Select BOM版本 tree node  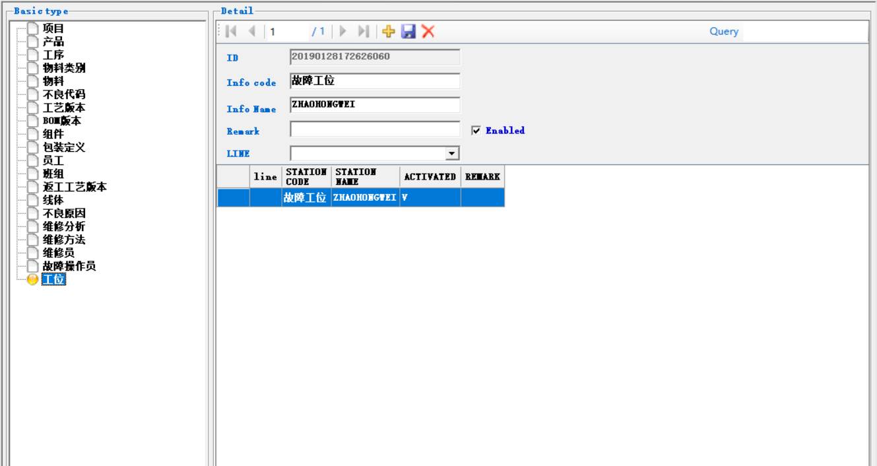coord(62,121)
